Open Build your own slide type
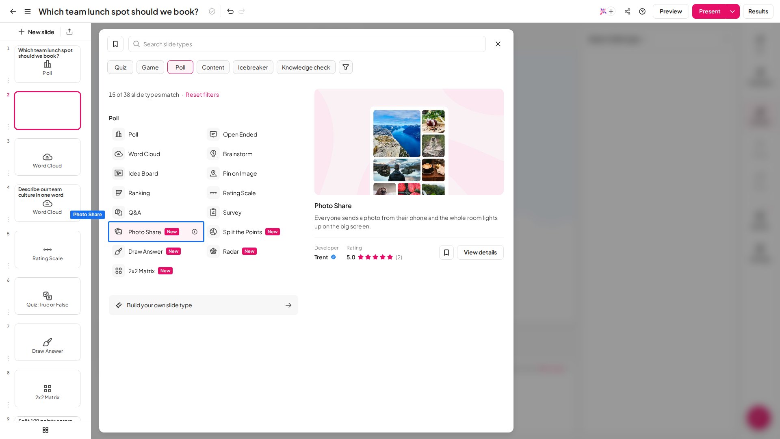The image size is (780, 439). click(204, 305)
